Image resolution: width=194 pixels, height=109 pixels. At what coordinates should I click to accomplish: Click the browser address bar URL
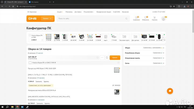point(27,6)
